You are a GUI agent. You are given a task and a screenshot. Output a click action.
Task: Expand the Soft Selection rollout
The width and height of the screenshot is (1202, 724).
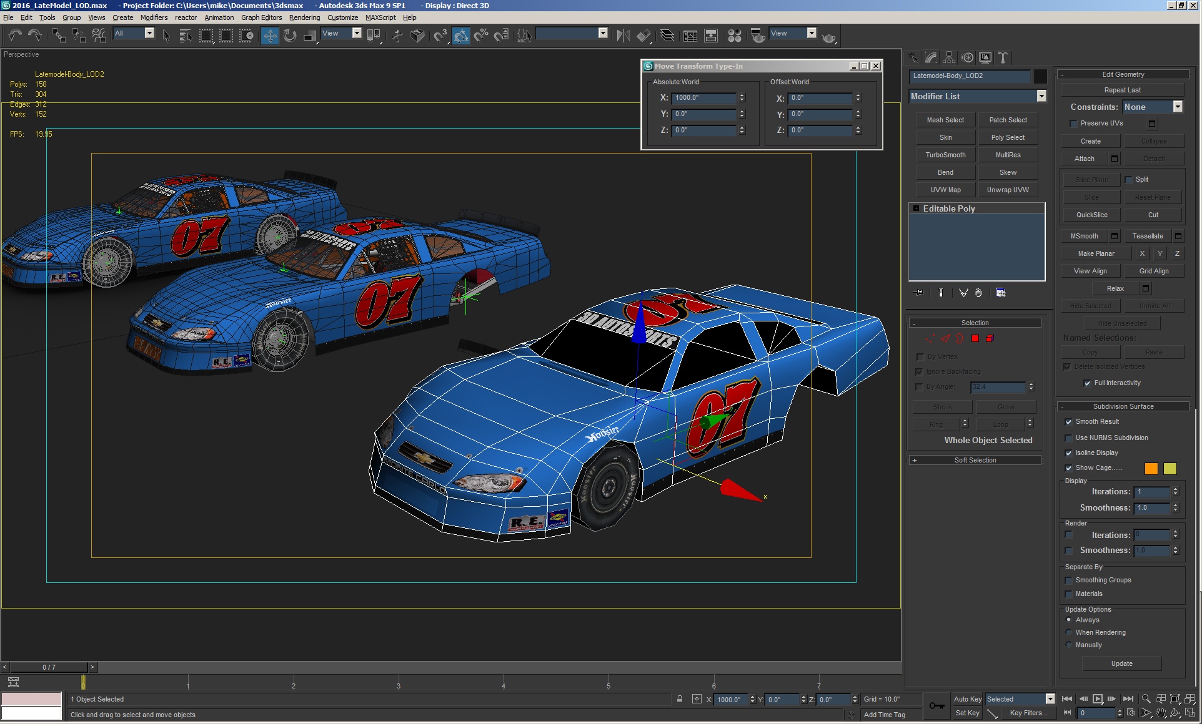point(975,460)
